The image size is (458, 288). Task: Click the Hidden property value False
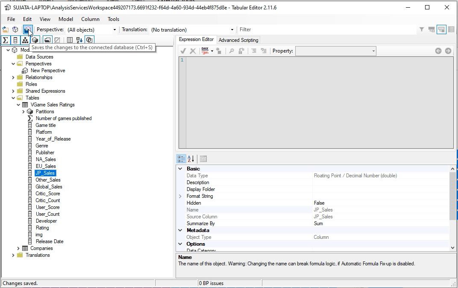pyautogui.click(x=319, y=203)
